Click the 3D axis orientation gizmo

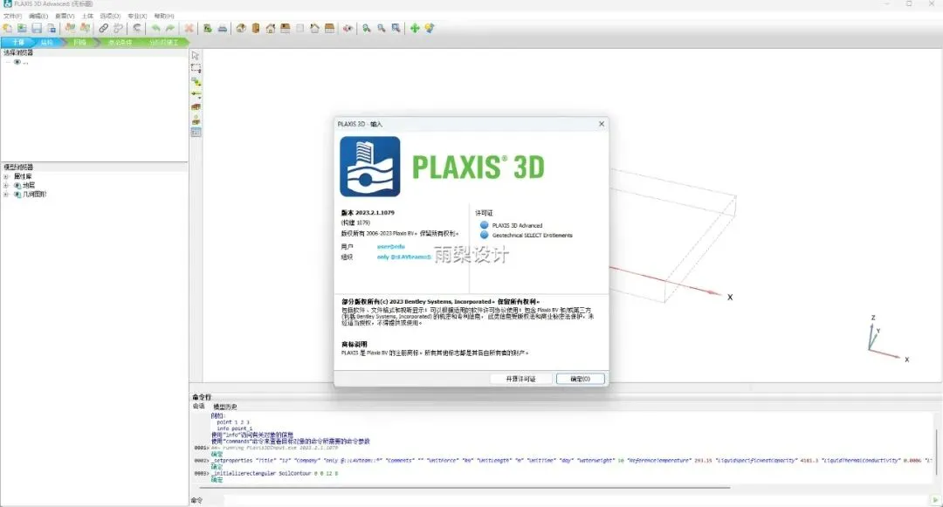pos(888,338)
